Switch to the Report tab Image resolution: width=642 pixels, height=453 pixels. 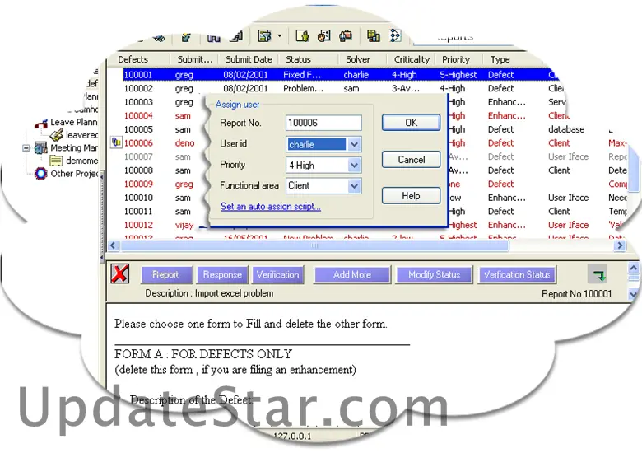coord(166,274)
